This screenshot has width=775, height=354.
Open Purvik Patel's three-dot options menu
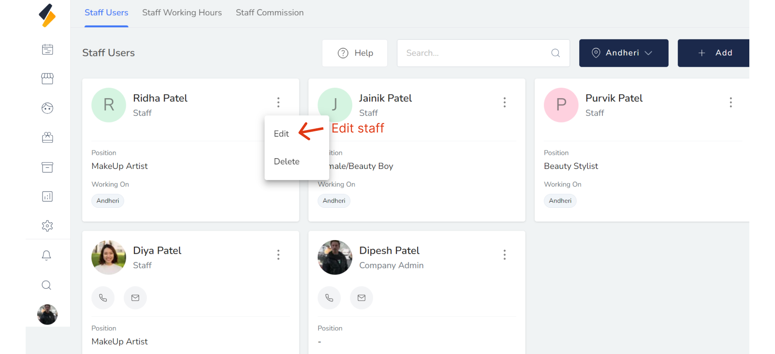[731, 102]
